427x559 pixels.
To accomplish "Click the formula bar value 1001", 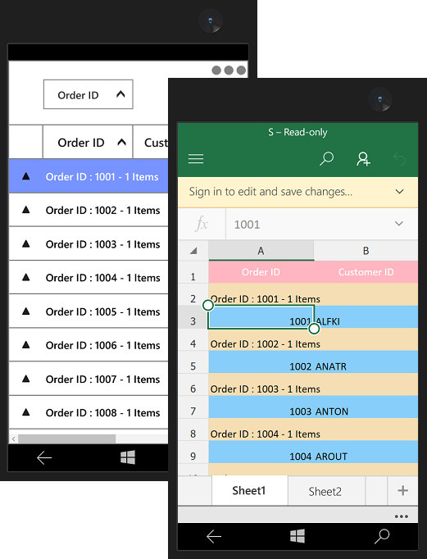I will click(x=247, y=225).
